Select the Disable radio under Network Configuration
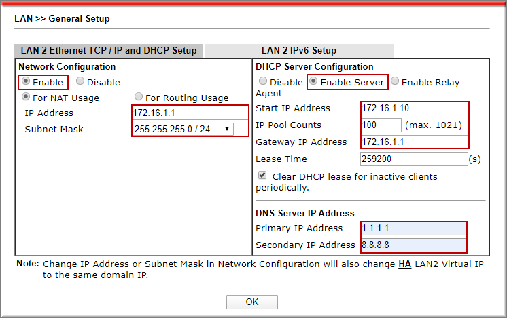 pyautogui.click(x=80, y=82)
